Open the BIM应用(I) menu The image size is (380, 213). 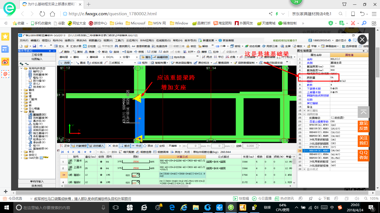point(147,40)
